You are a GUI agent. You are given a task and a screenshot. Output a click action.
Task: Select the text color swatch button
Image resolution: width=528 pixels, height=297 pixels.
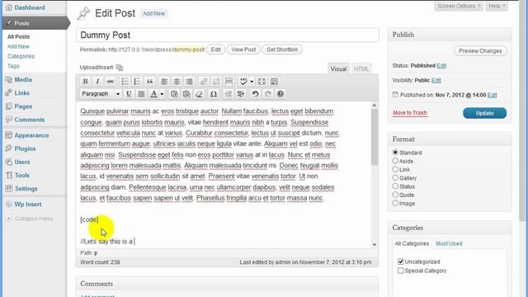click(154, 94)
